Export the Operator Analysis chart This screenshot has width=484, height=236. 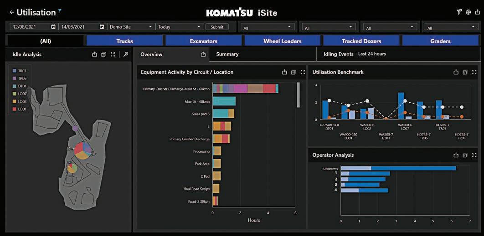[456, 155]
